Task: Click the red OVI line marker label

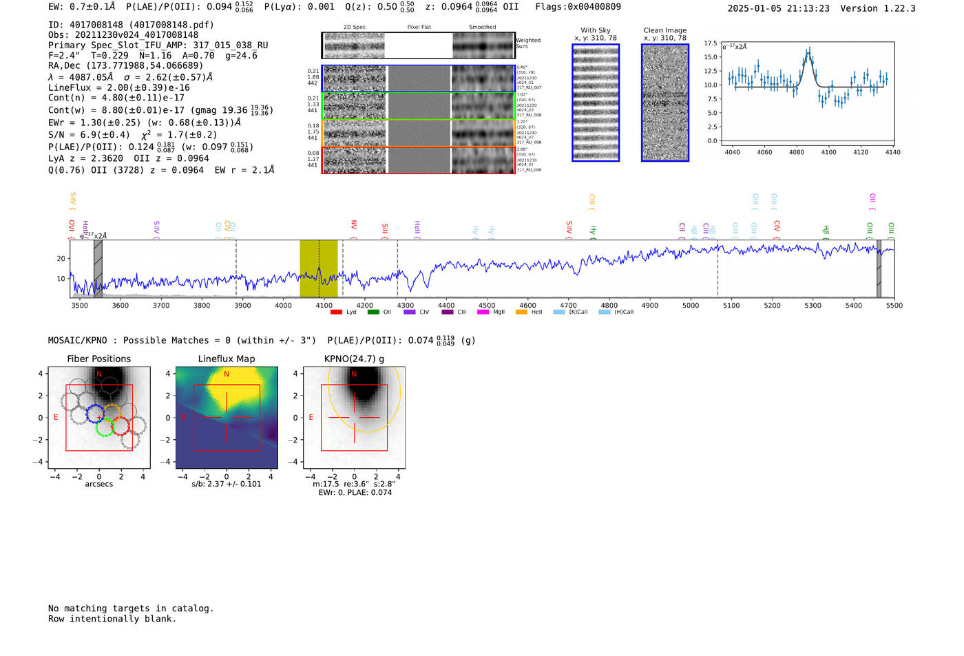Action: click(x=72, y=229)
